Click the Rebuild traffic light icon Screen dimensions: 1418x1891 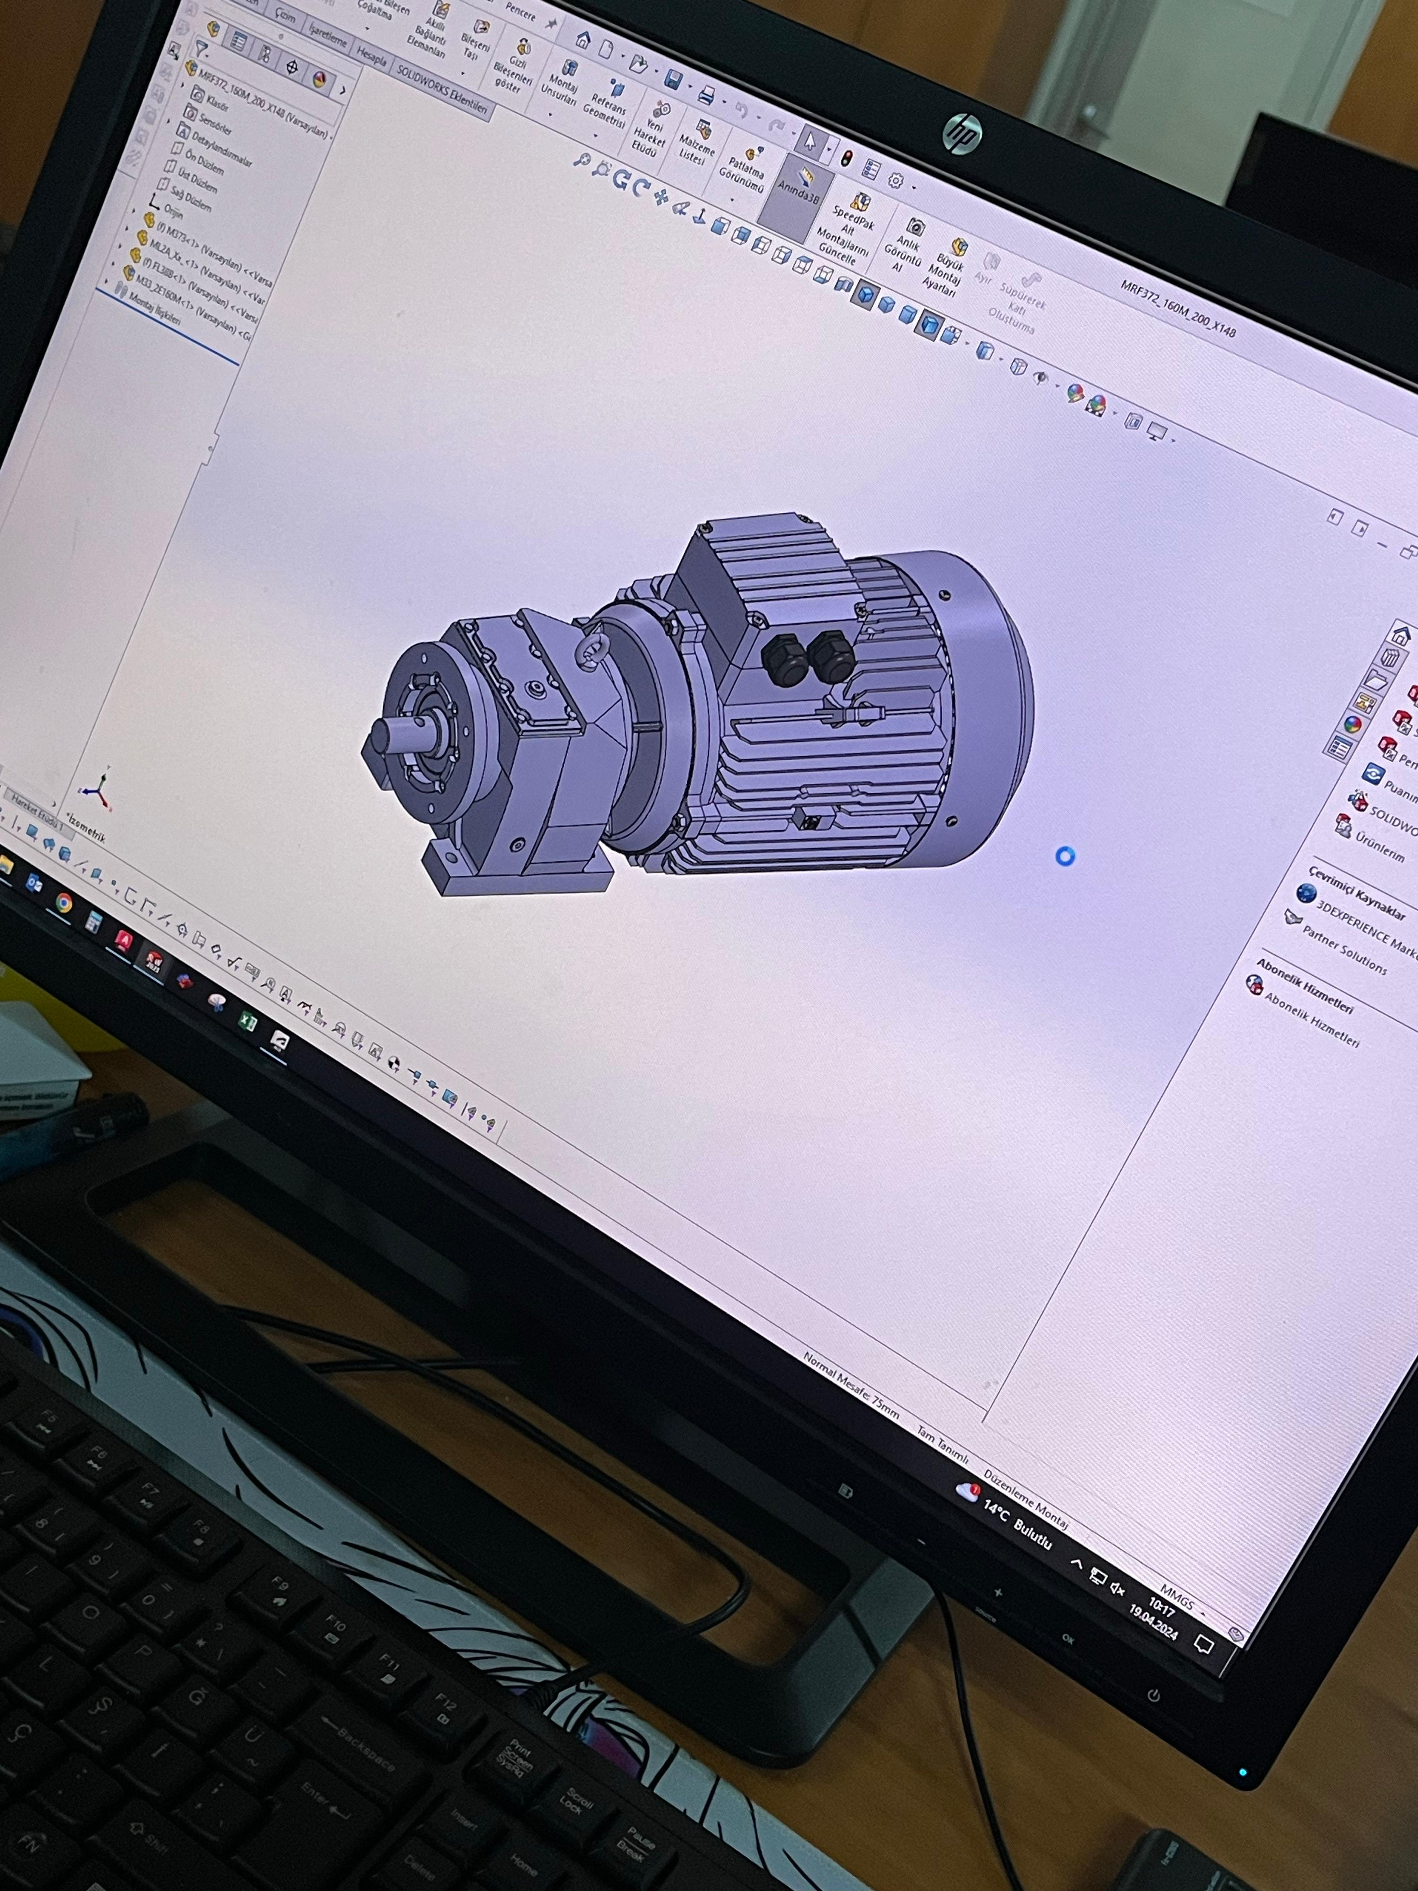click(x=847, y=158)
